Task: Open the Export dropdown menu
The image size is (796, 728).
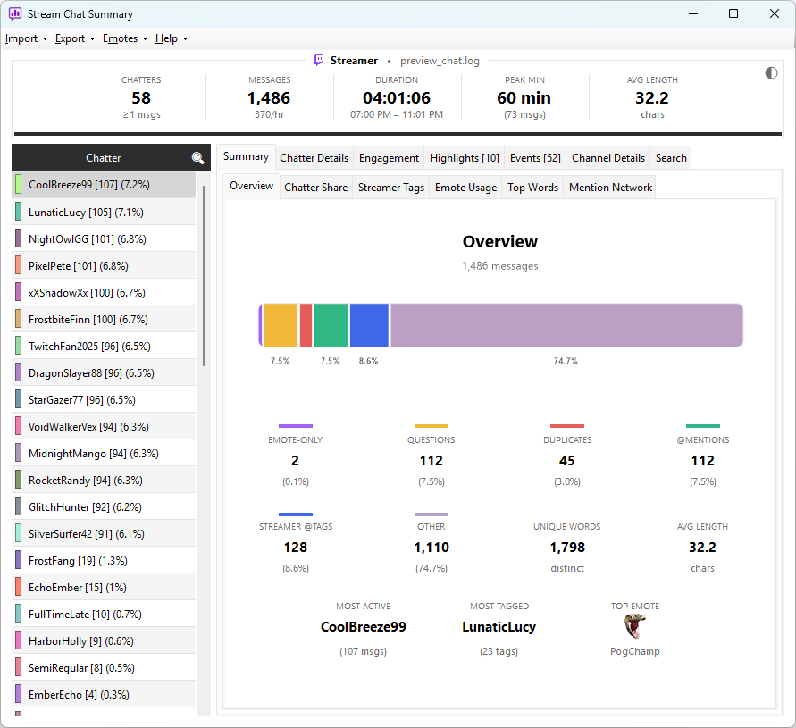Action: coord(75,38)
